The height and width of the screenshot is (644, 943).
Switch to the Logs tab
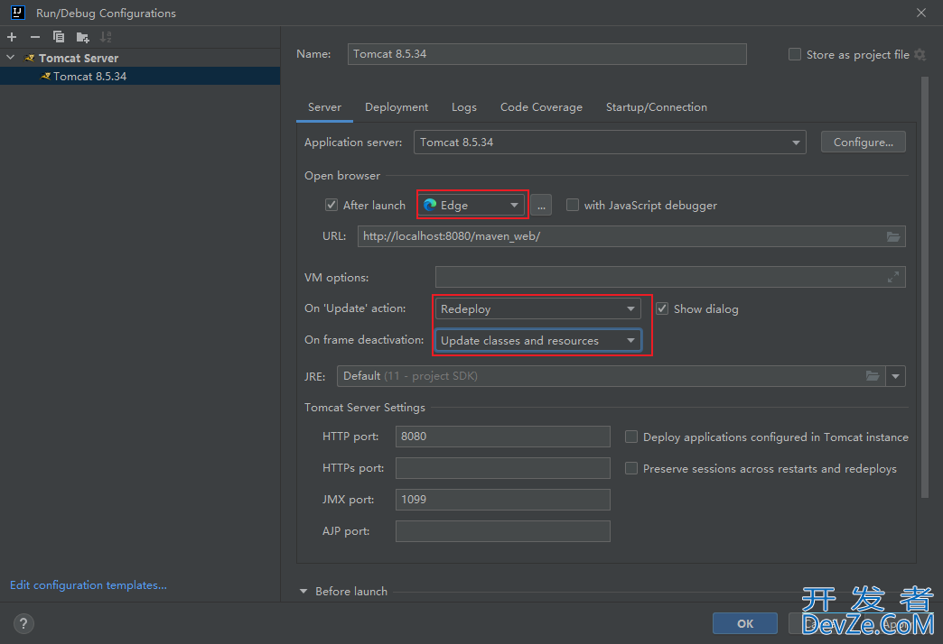463,107
